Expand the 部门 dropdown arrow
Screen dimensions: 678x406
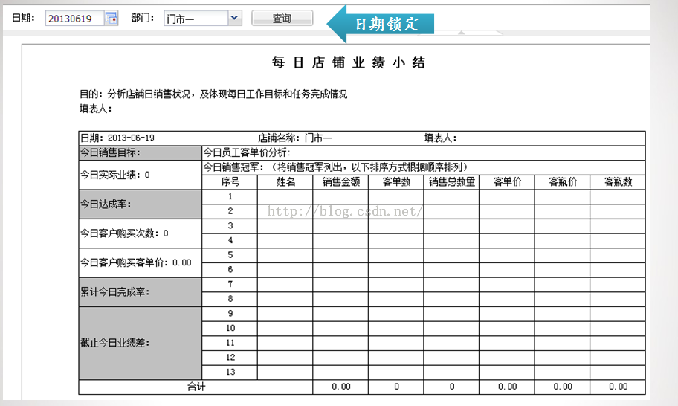(x=235, y=18)
